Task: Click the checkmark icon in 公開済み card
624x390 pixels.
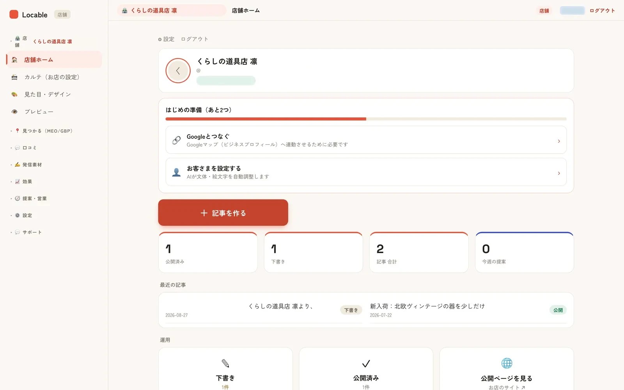Action: pyautogui.click(x=366, y=363)
